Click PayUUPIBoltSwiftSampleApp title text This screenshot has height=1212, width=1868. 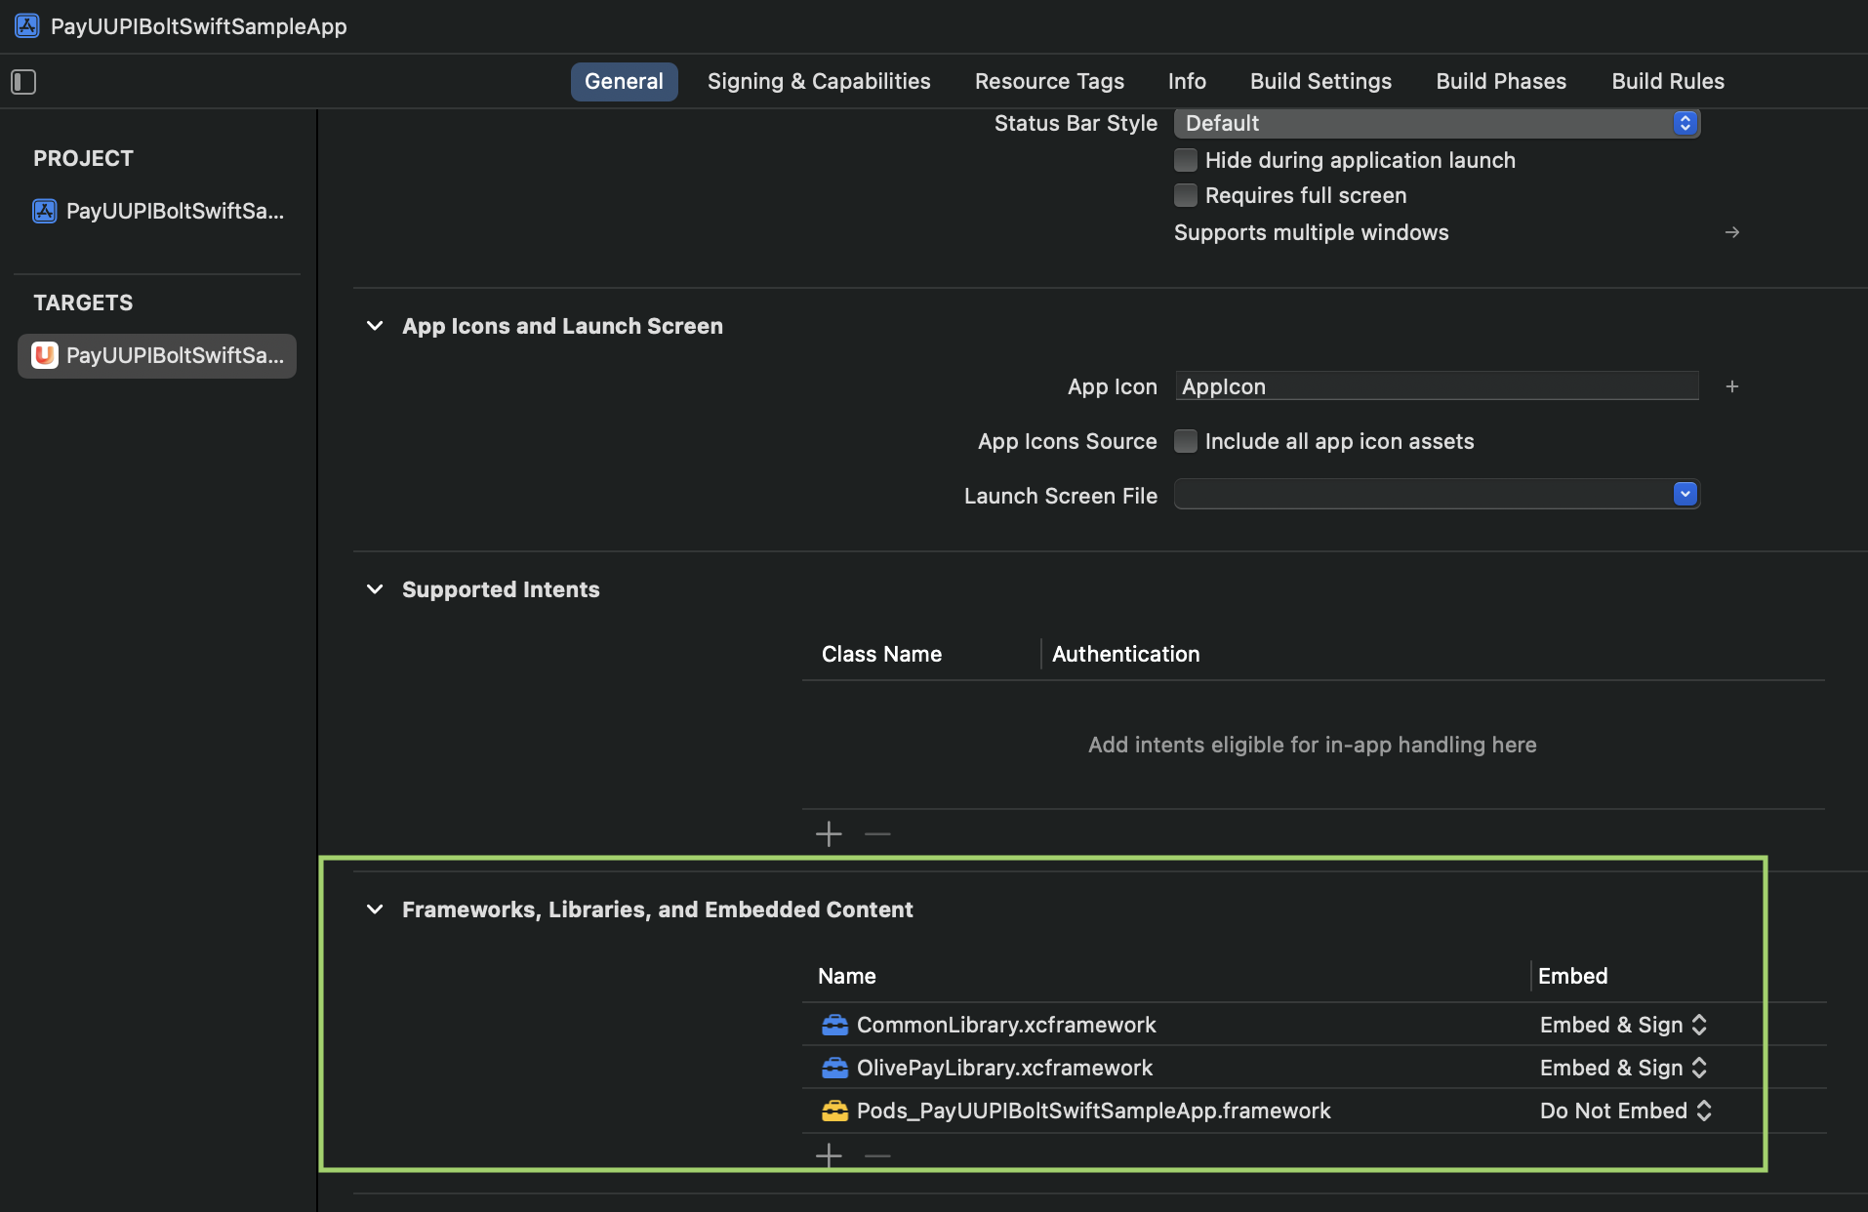[x=198, y=26]
